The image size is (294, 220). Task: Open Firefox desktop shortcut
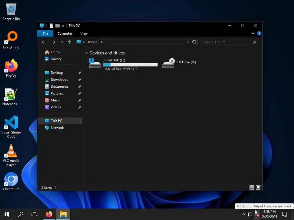(x=11, y=68)
